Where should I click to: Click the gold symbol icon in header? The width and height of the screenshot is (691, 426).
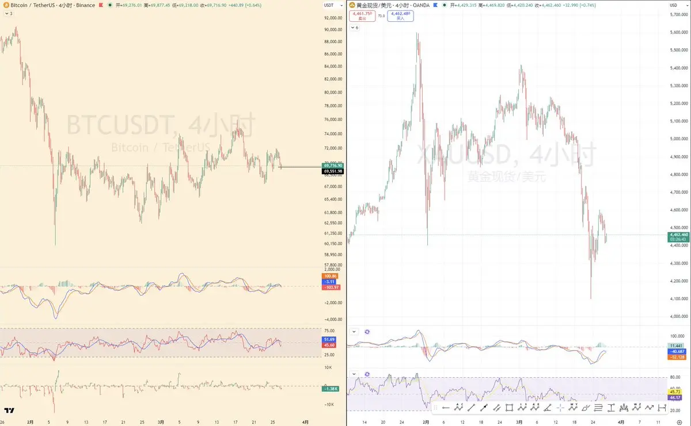[352, 5]
